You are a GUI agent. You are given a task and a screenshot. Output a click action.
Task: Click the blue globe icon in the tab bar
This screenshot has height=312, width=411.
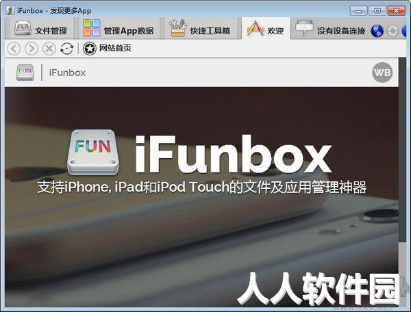[377, 31]
